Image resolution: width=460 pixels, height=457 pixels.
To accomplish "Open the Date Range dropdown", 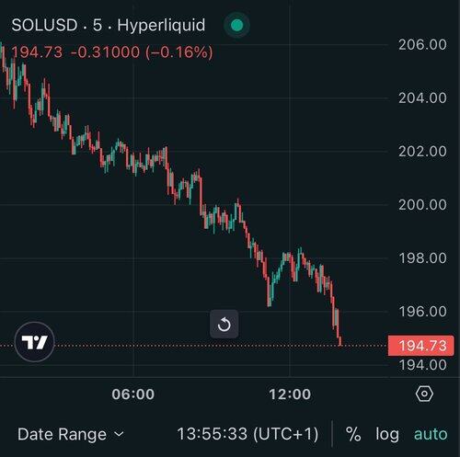I will click(x=71, y=434).
